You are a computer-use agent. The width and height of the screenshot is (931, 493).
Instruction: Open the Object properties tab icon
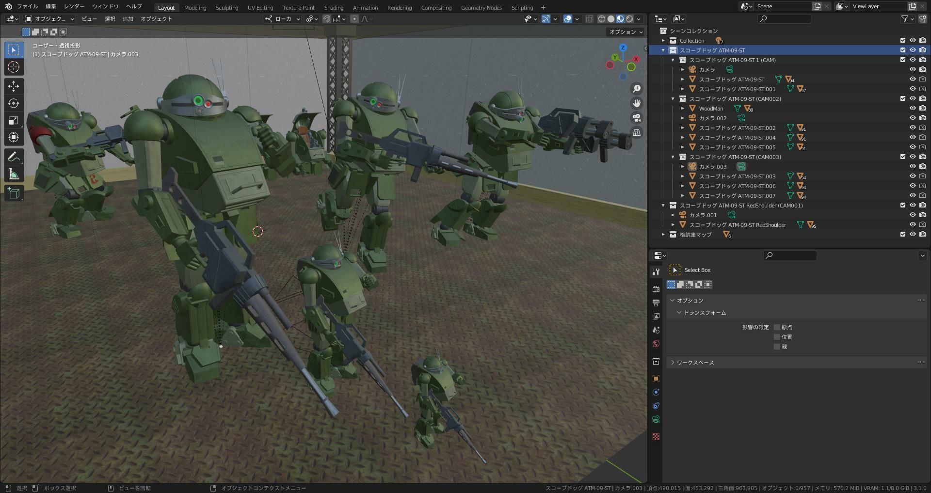point(656,379)
